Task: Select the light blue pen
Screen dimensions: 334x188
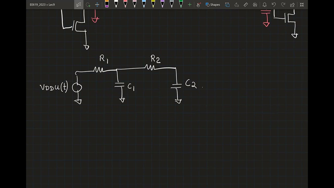Action: pyautogui.click(x=144, y=4)
